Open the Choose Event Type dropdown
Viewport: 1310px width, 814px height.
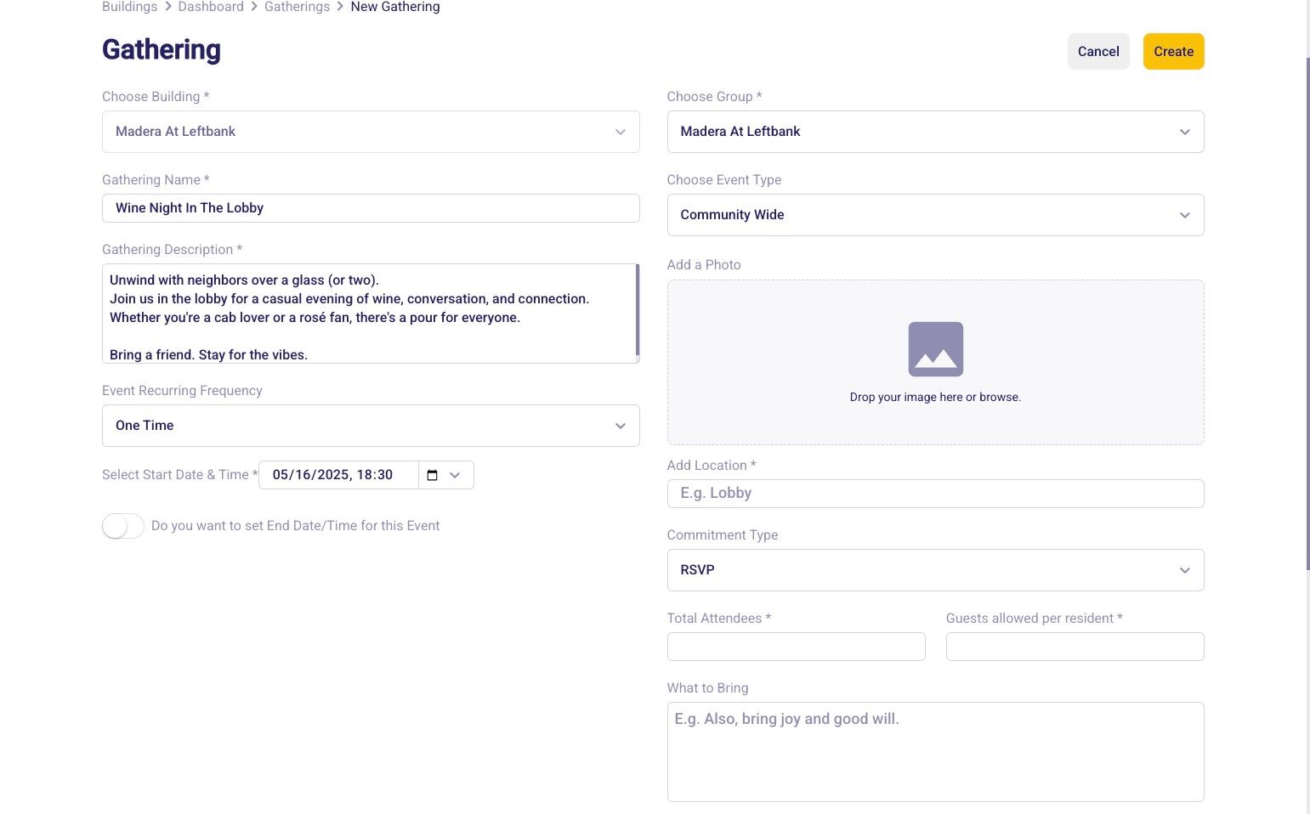point(935,215)
